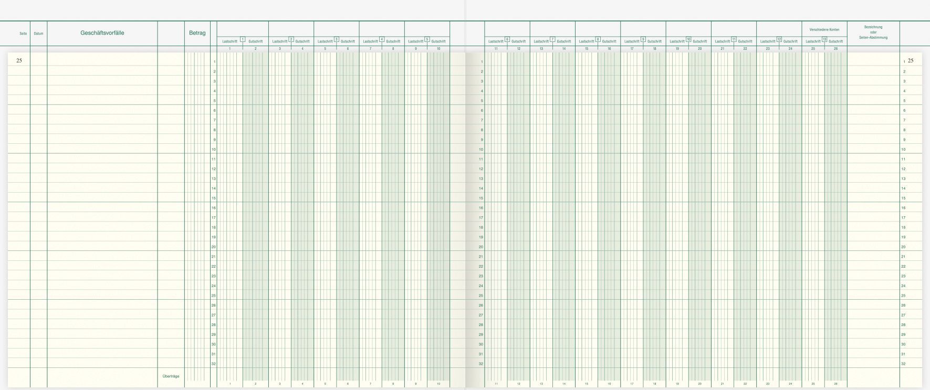Click the boxed account number 6
The image size is (930, 390).
click(x=507, y=39)
